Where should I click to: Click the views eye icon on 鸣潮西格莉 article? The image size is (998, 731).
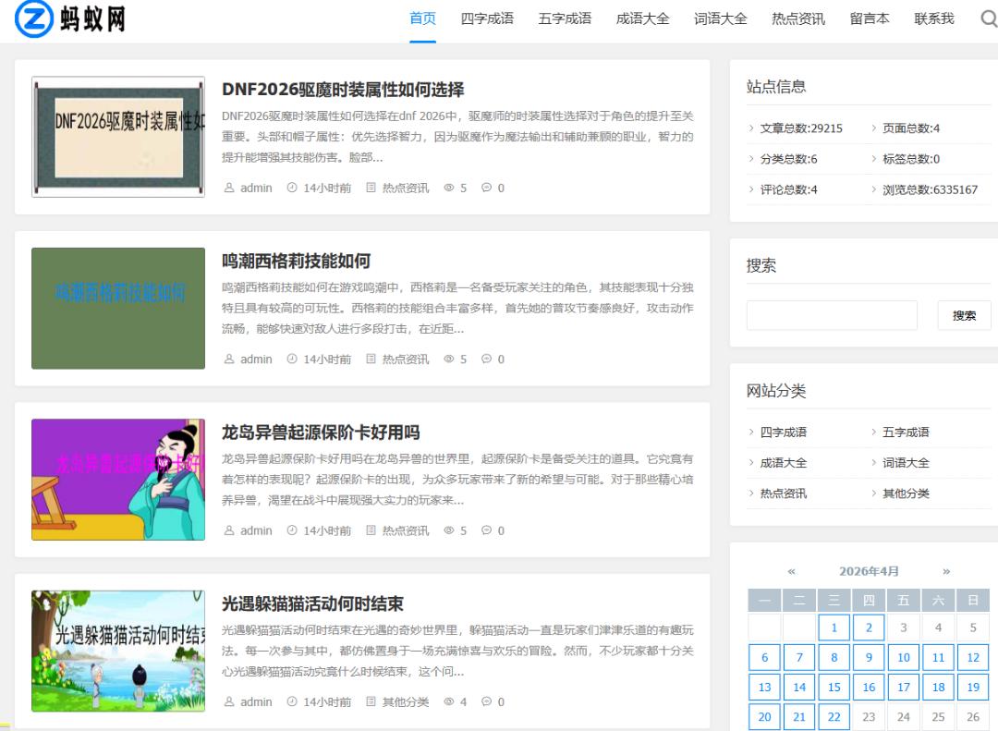point(449,359)
